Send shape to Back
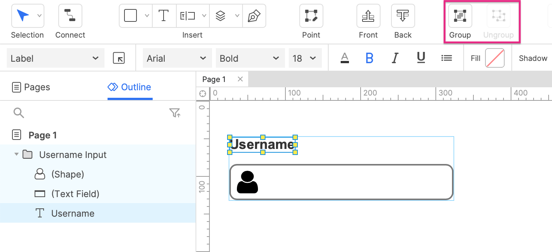 point(403,16)
